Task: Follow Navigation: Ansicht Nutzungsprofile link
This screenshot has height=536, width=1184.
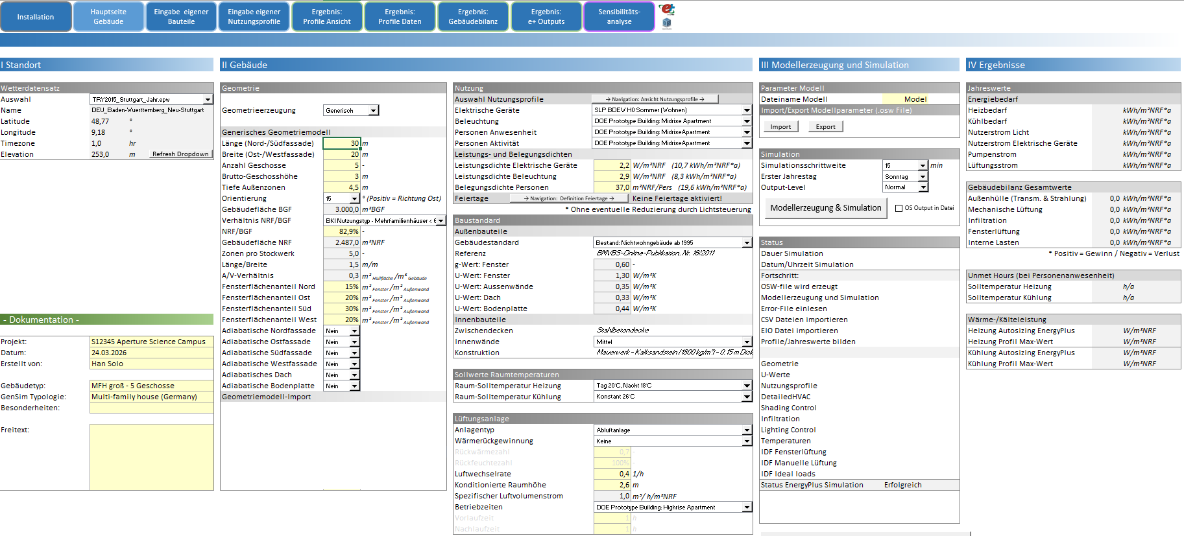Action: click(657, 99)
